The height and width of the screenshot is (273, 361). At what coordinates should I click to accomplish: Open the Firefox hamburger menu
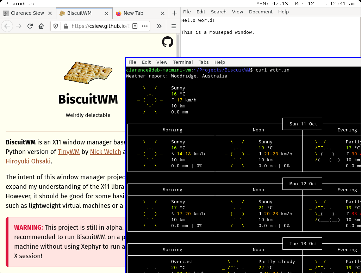[x=174, y=26]
